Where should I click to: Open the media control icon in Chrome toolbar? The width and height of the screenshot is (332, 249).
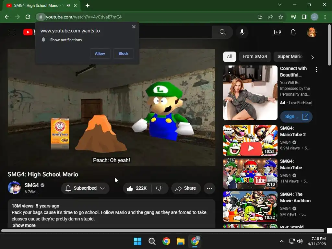click(x=293, y=17)
